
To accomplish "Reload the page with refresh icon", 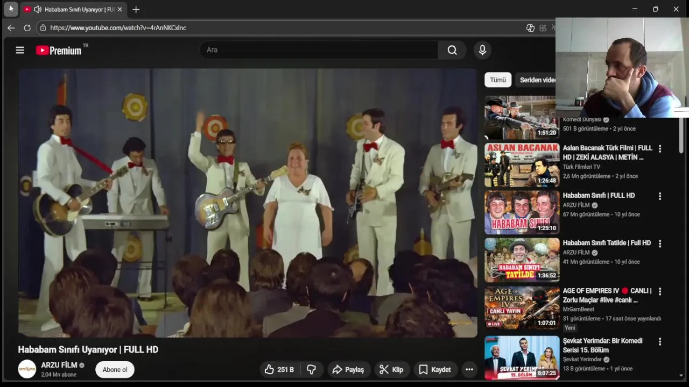I will (27, 27).
